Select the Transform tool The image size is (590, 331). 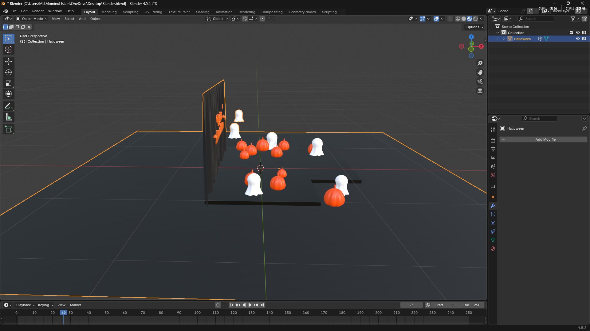9,94
